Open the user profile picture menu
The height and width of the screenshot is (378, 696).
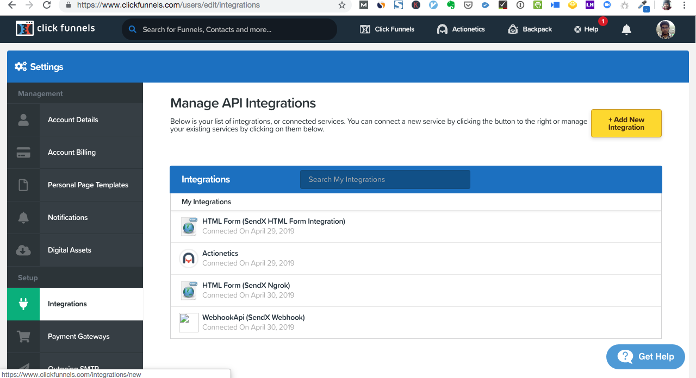666,29
